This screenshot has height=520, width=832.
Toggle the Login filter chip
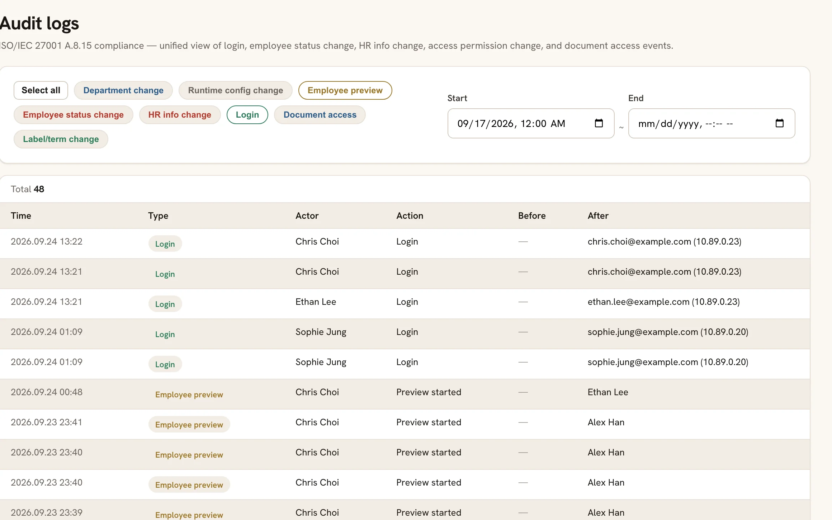click(x=247, y=115)
